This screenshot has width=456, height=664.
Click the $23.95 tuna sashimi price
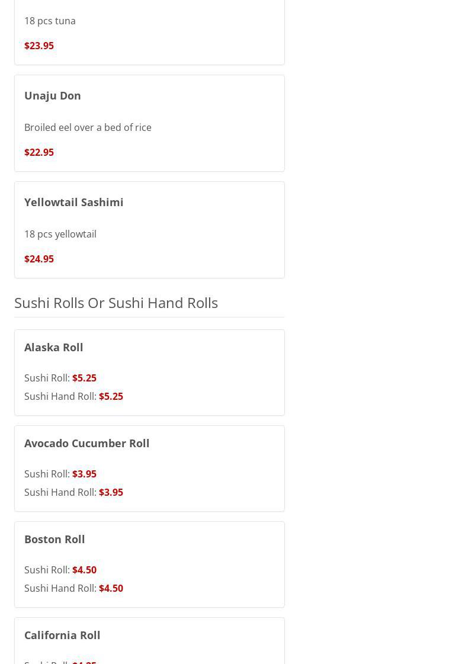tap(39, 46)
